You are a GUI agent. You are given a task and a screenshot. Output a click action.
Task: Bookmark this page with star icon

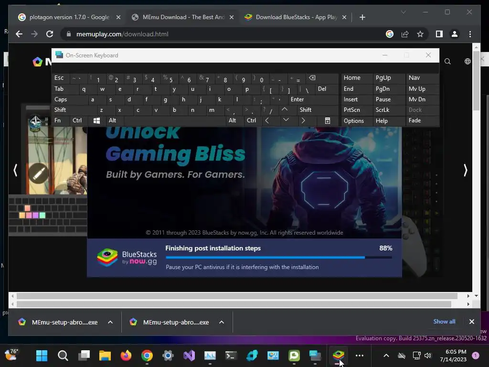pyautogui.click(x=420, y=34)
